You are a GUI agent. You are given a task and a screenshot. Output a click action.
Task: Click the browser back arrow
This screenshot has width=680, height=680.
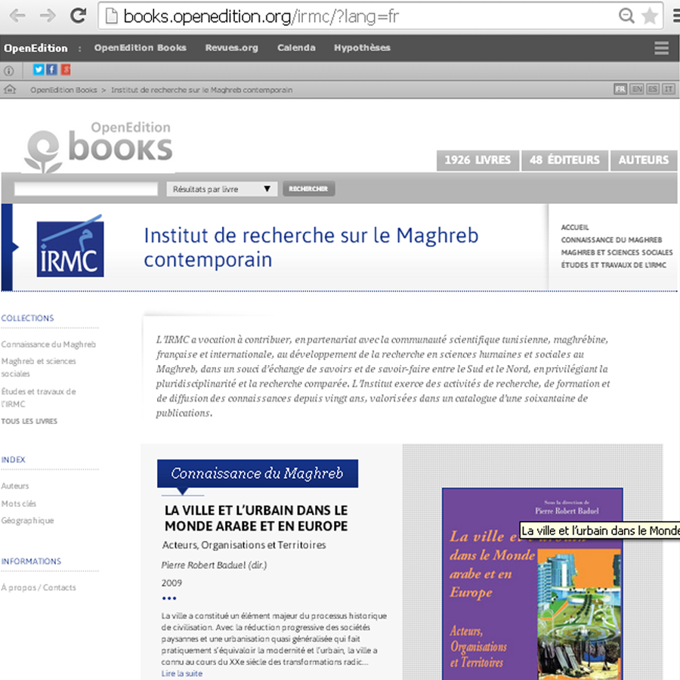[17, 16]
